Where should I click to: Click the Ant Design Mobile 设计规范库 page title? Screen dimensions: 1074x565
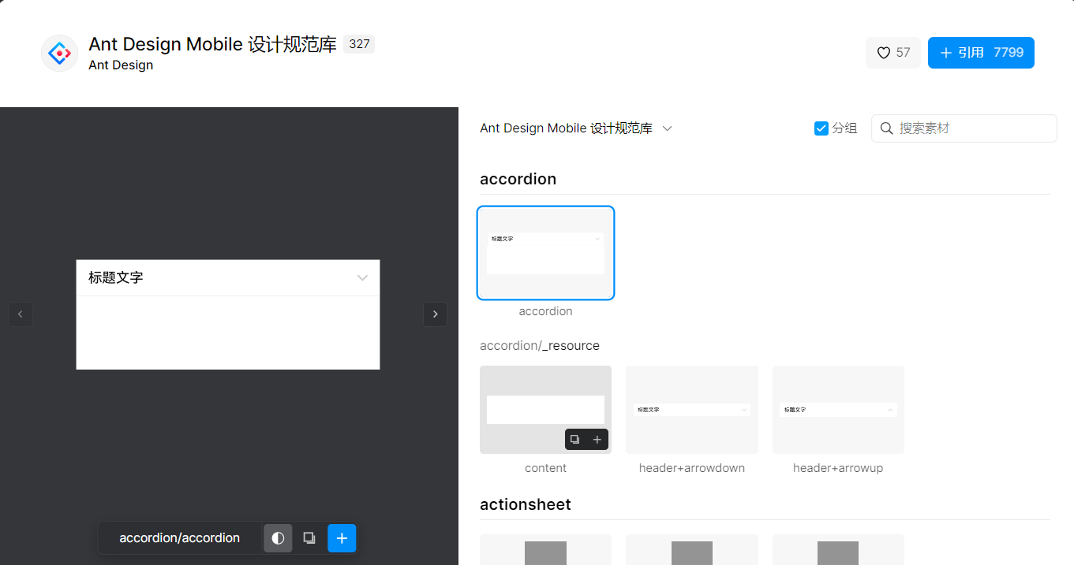click(213, 44)
